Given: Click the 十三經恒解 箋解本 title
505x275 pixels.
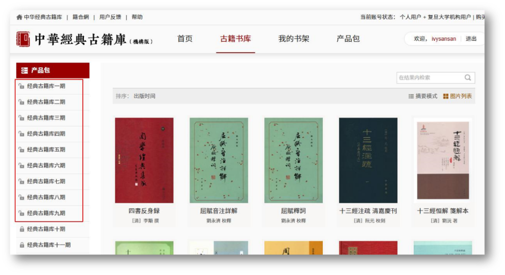Looking at the screenshot, I should click(x=443, y=211).
